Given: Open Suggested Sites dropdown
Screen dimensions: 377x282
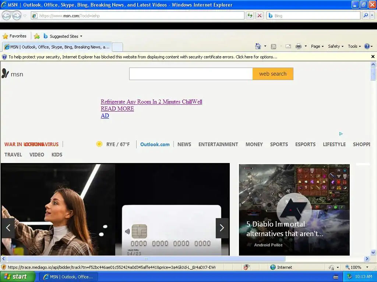Looking at the screenshot, I should pyautogui.click(x=63, y=36).
